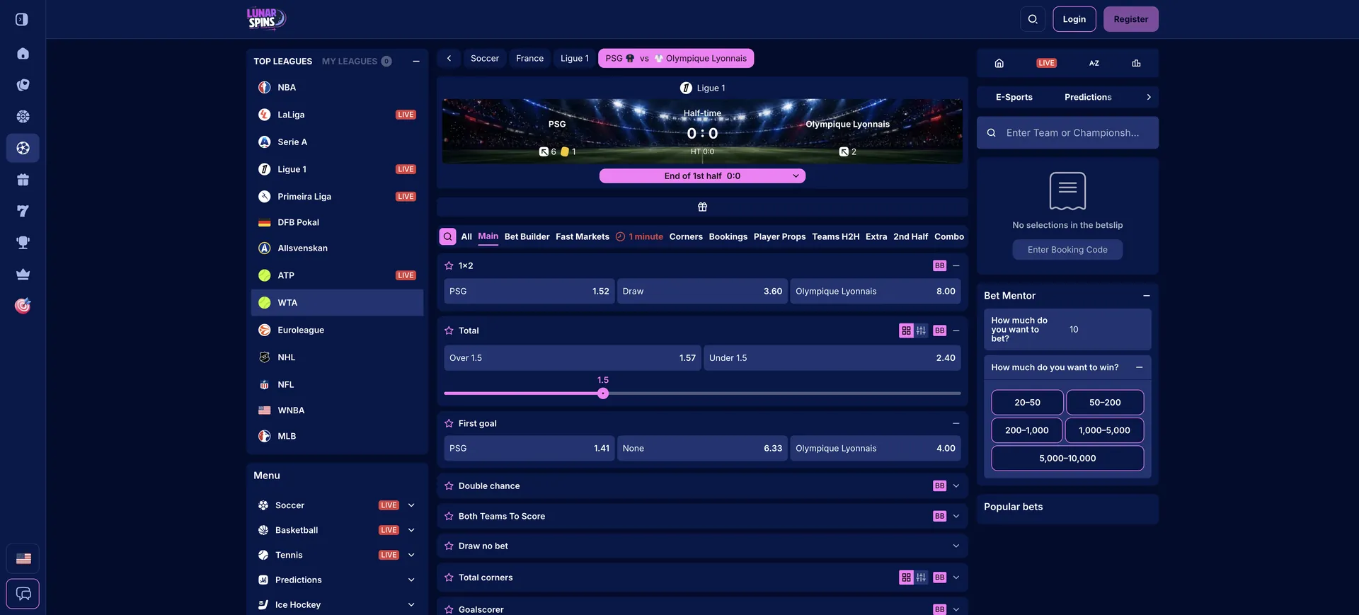Viewport: 1359px width, 615px height.
Task: Expand the Double chance market
Action: pyautogui.click(x=956, y=486)
